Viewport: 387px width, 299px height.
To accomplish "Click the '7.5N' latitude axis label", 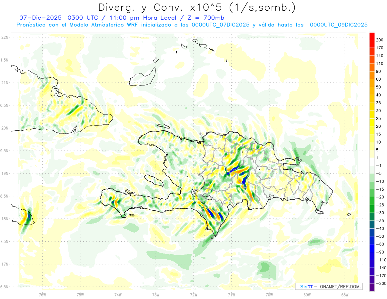I will tap(5, 242).
